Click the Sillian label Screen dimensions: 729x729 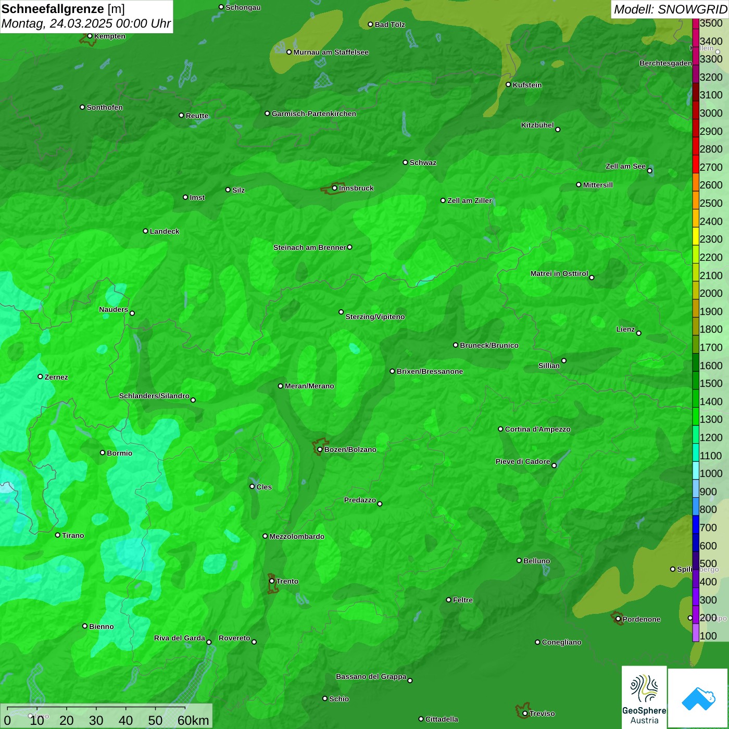click(x=549, y=366)
